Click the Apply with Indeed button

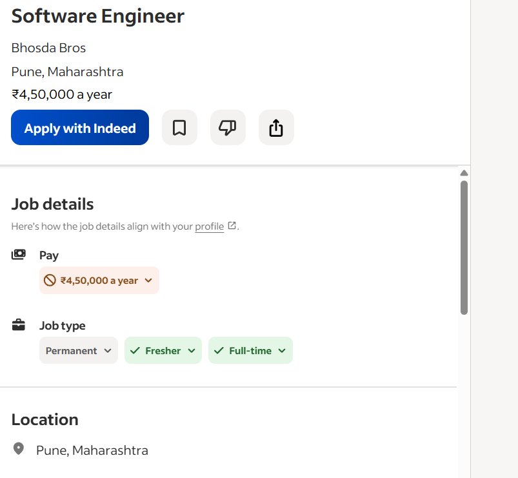pos(80,128)
